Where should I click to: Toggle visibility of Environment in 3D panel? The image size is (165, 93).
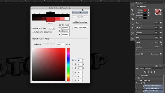pyautogui.click(x=137, y=75)
